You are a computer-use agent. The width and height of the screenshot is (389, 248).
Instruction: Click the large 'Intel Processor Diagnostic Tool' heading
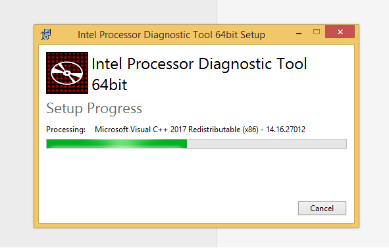199,64
